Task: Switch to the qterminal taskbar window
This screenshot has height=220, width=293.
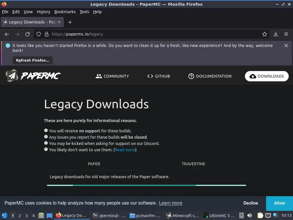Action: pyautogui.click(x=109, y=215)
